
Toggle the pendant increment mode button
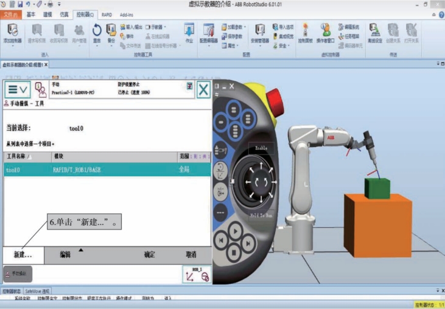point(220,212)
